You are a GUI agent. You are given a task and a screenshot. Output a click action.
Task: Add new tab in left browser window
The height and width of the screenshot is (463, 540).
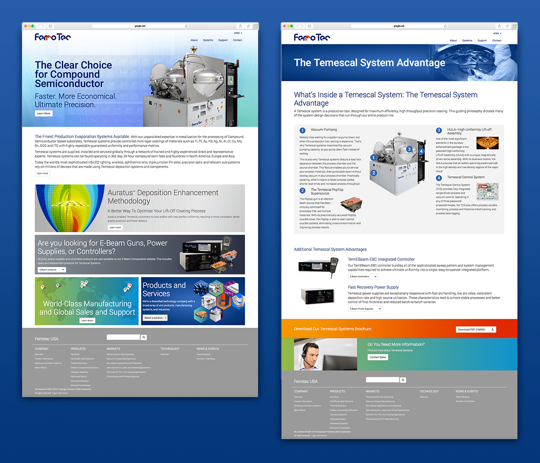point(256,27)
